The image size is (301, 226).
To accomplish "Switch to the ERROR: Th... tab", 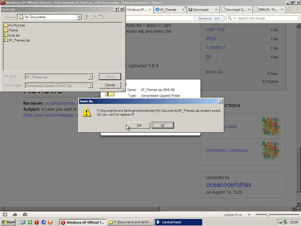I will coord(269,10).
